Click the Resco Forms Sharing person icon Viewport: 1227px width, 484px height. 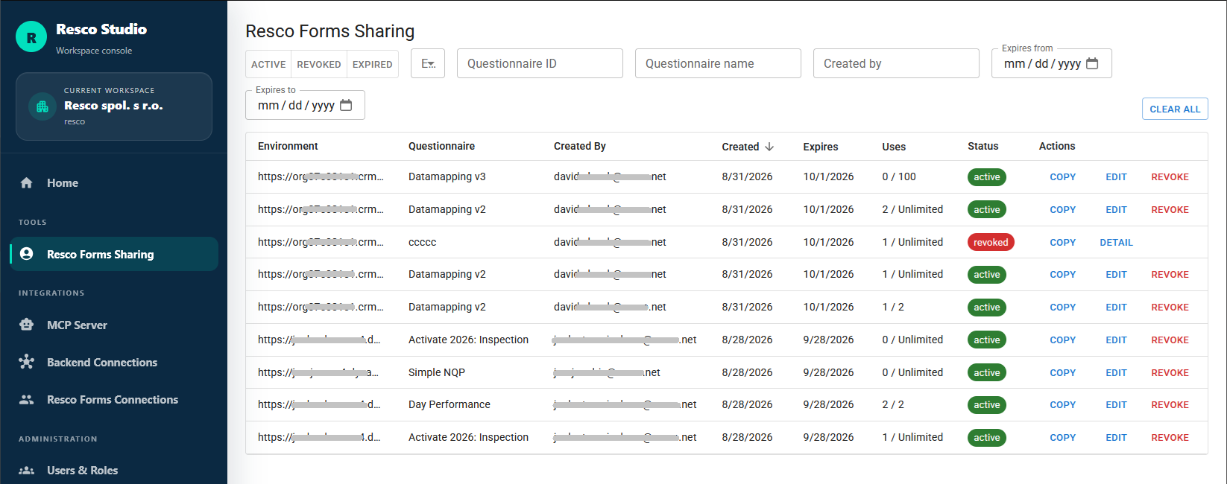[27, 254]
